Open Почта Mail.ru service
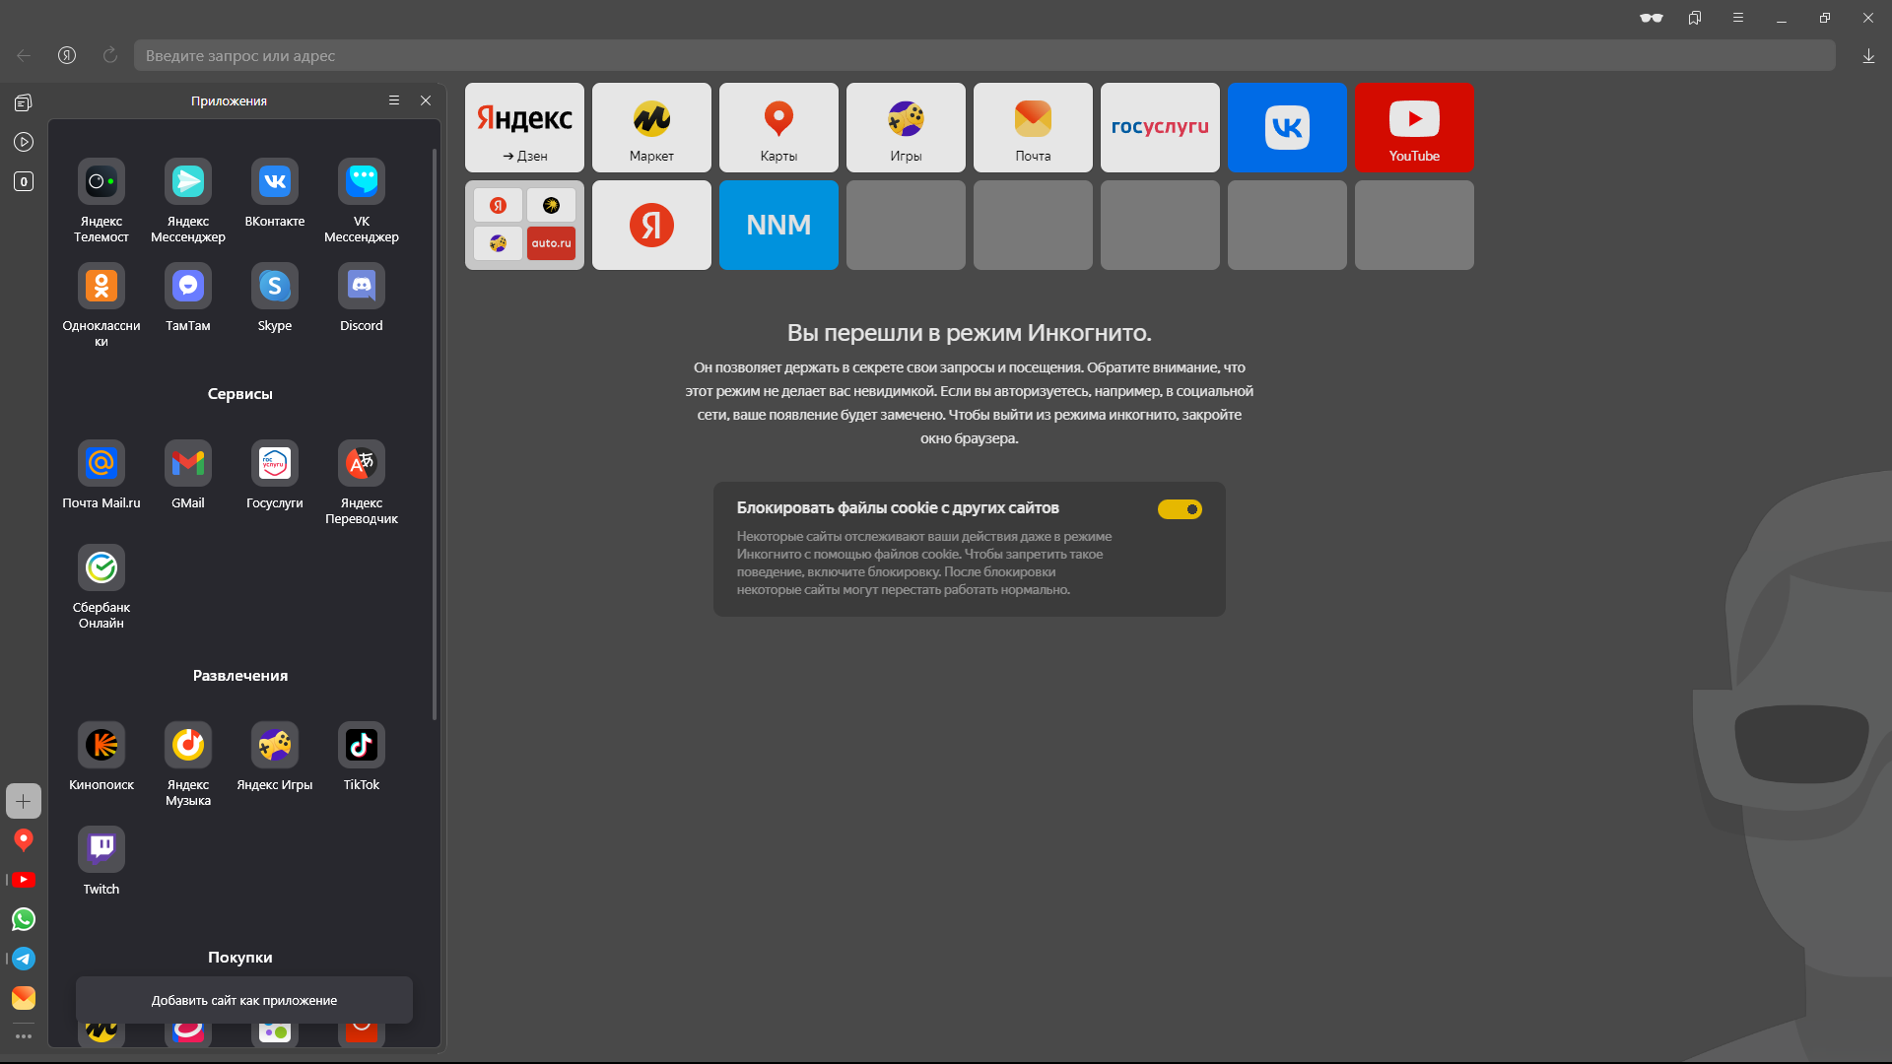The height and width of the screenshot is (1064, 1892). tap(101, 475)
